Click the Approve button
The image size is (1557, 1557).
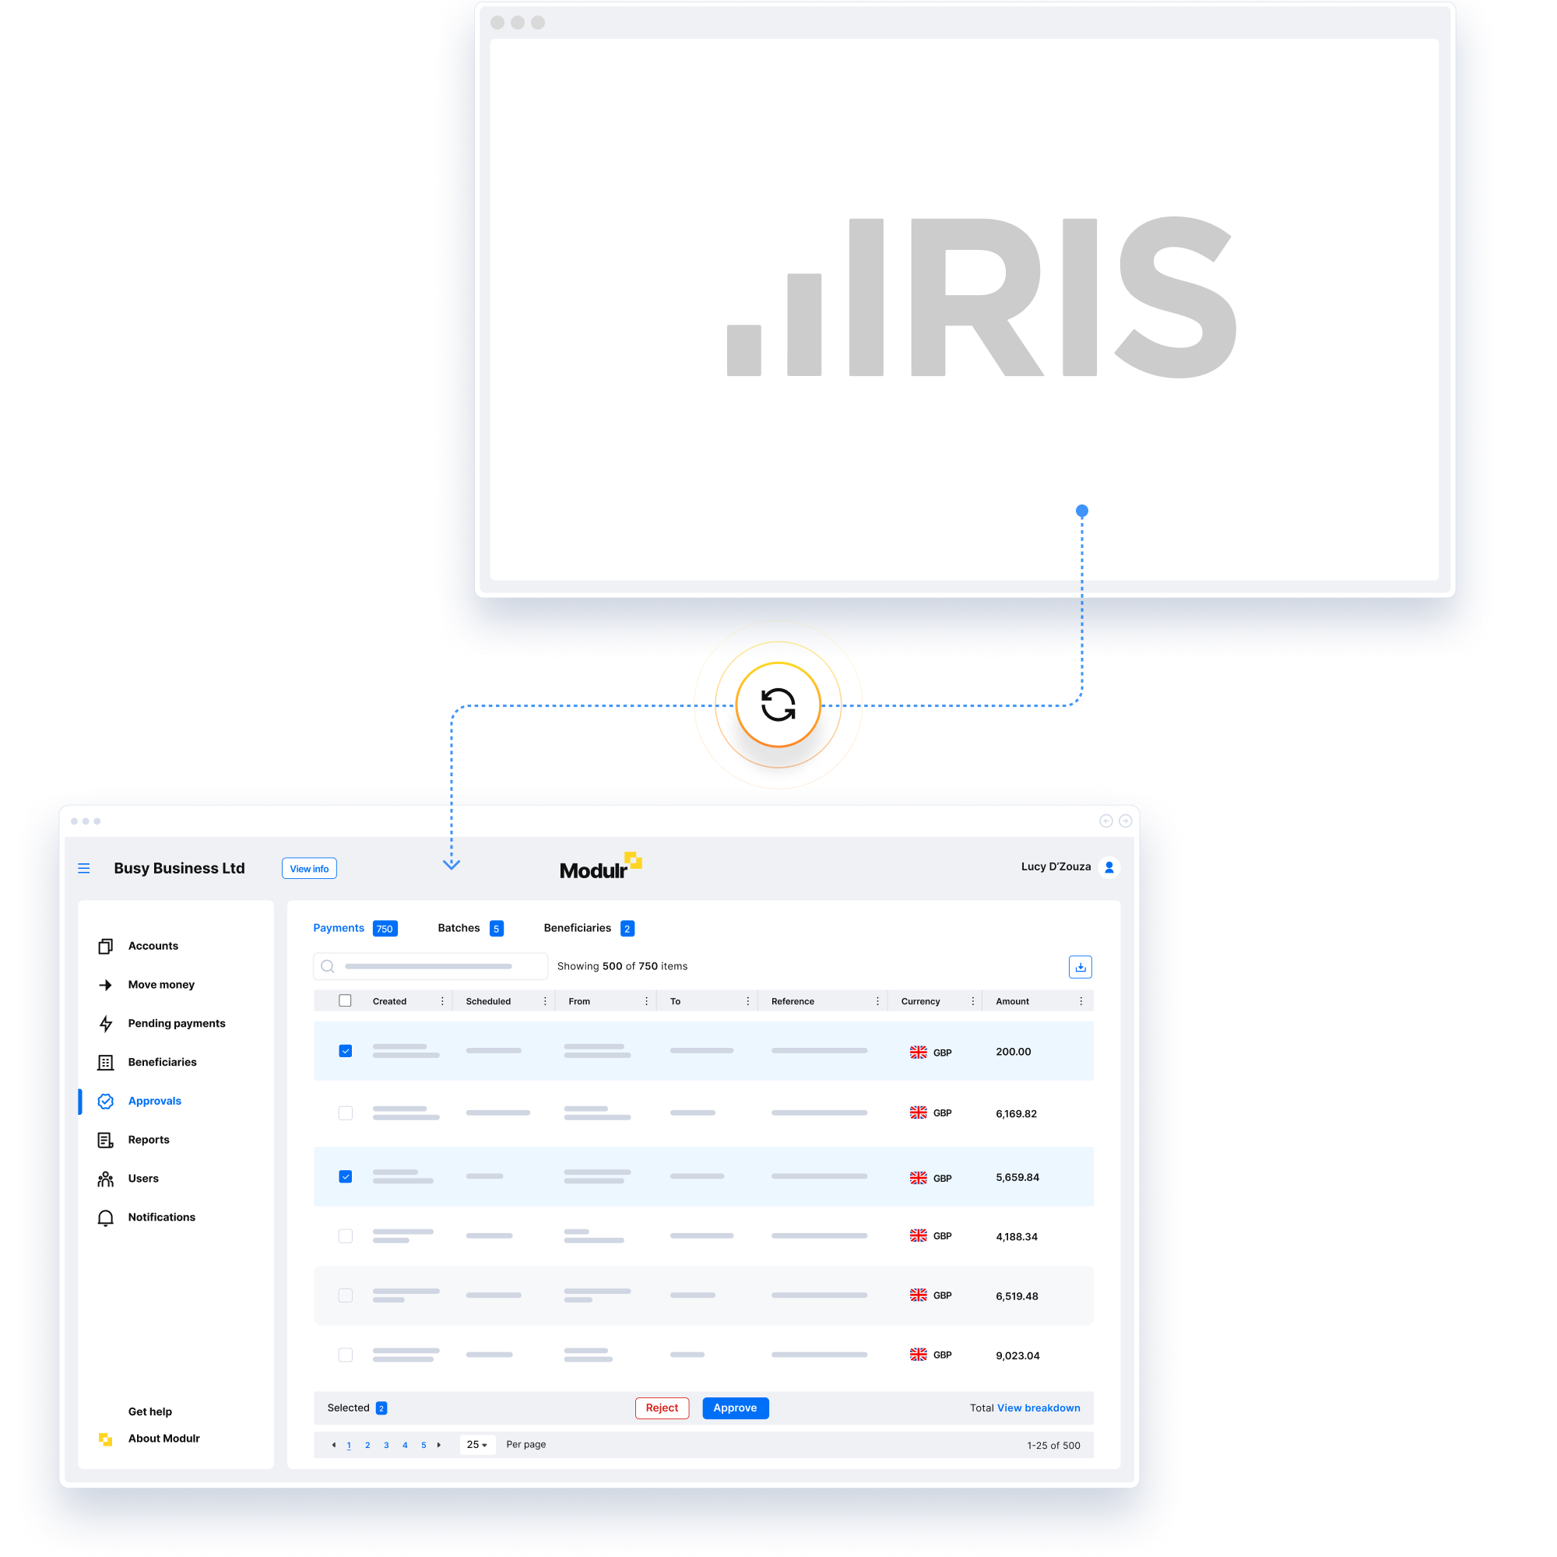[x=735, y=1408]
